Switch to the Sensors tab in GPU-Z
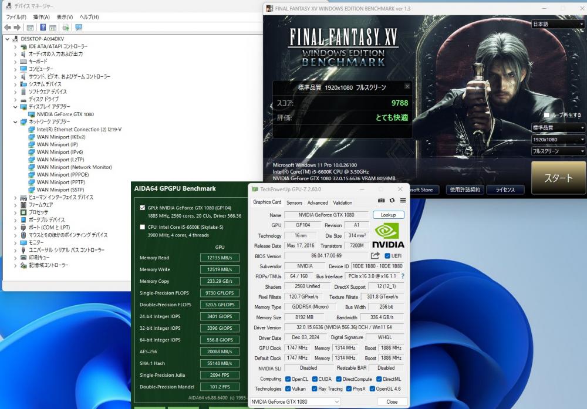 coord(294,202)
